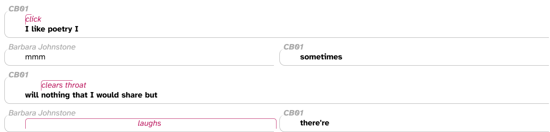The image size is (550, 132).
Task: Click the word 'like' in first utterance
Action: [x=38, y=29]
